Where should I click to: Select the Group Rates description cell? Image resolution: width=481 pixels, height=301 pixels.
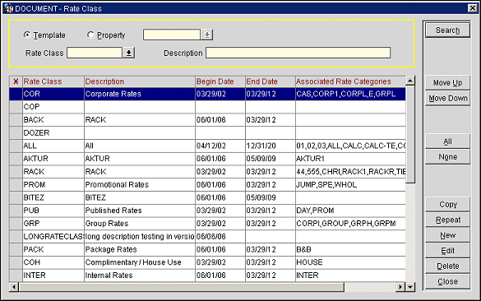point(140,224)
